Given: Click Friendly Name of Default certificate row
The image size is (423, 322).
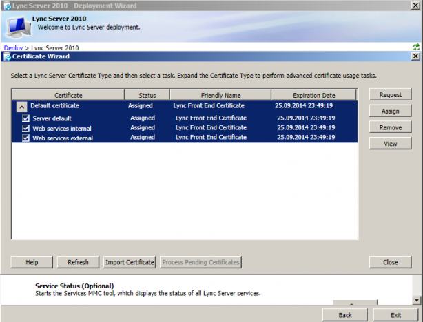Looking at the screenshot, I should [209, 106].
